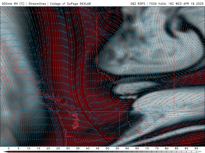Click the color scale label "35"

click(x=78, y=148)
